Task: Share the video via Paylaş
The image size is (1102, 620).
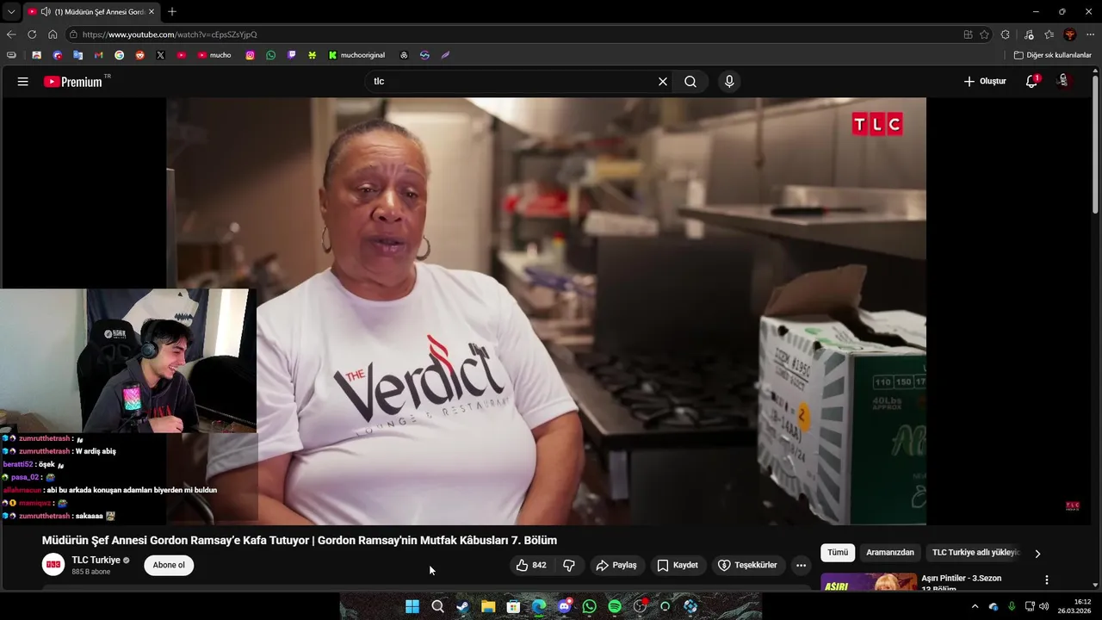Action: coord(616,565)
